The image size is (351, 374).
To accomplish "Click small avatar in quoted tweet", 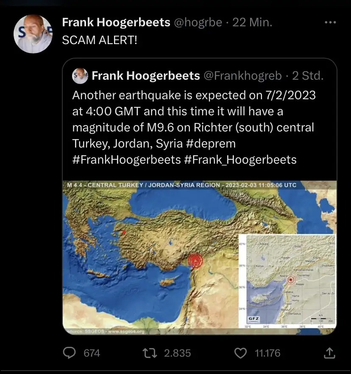I will point(80,76).
